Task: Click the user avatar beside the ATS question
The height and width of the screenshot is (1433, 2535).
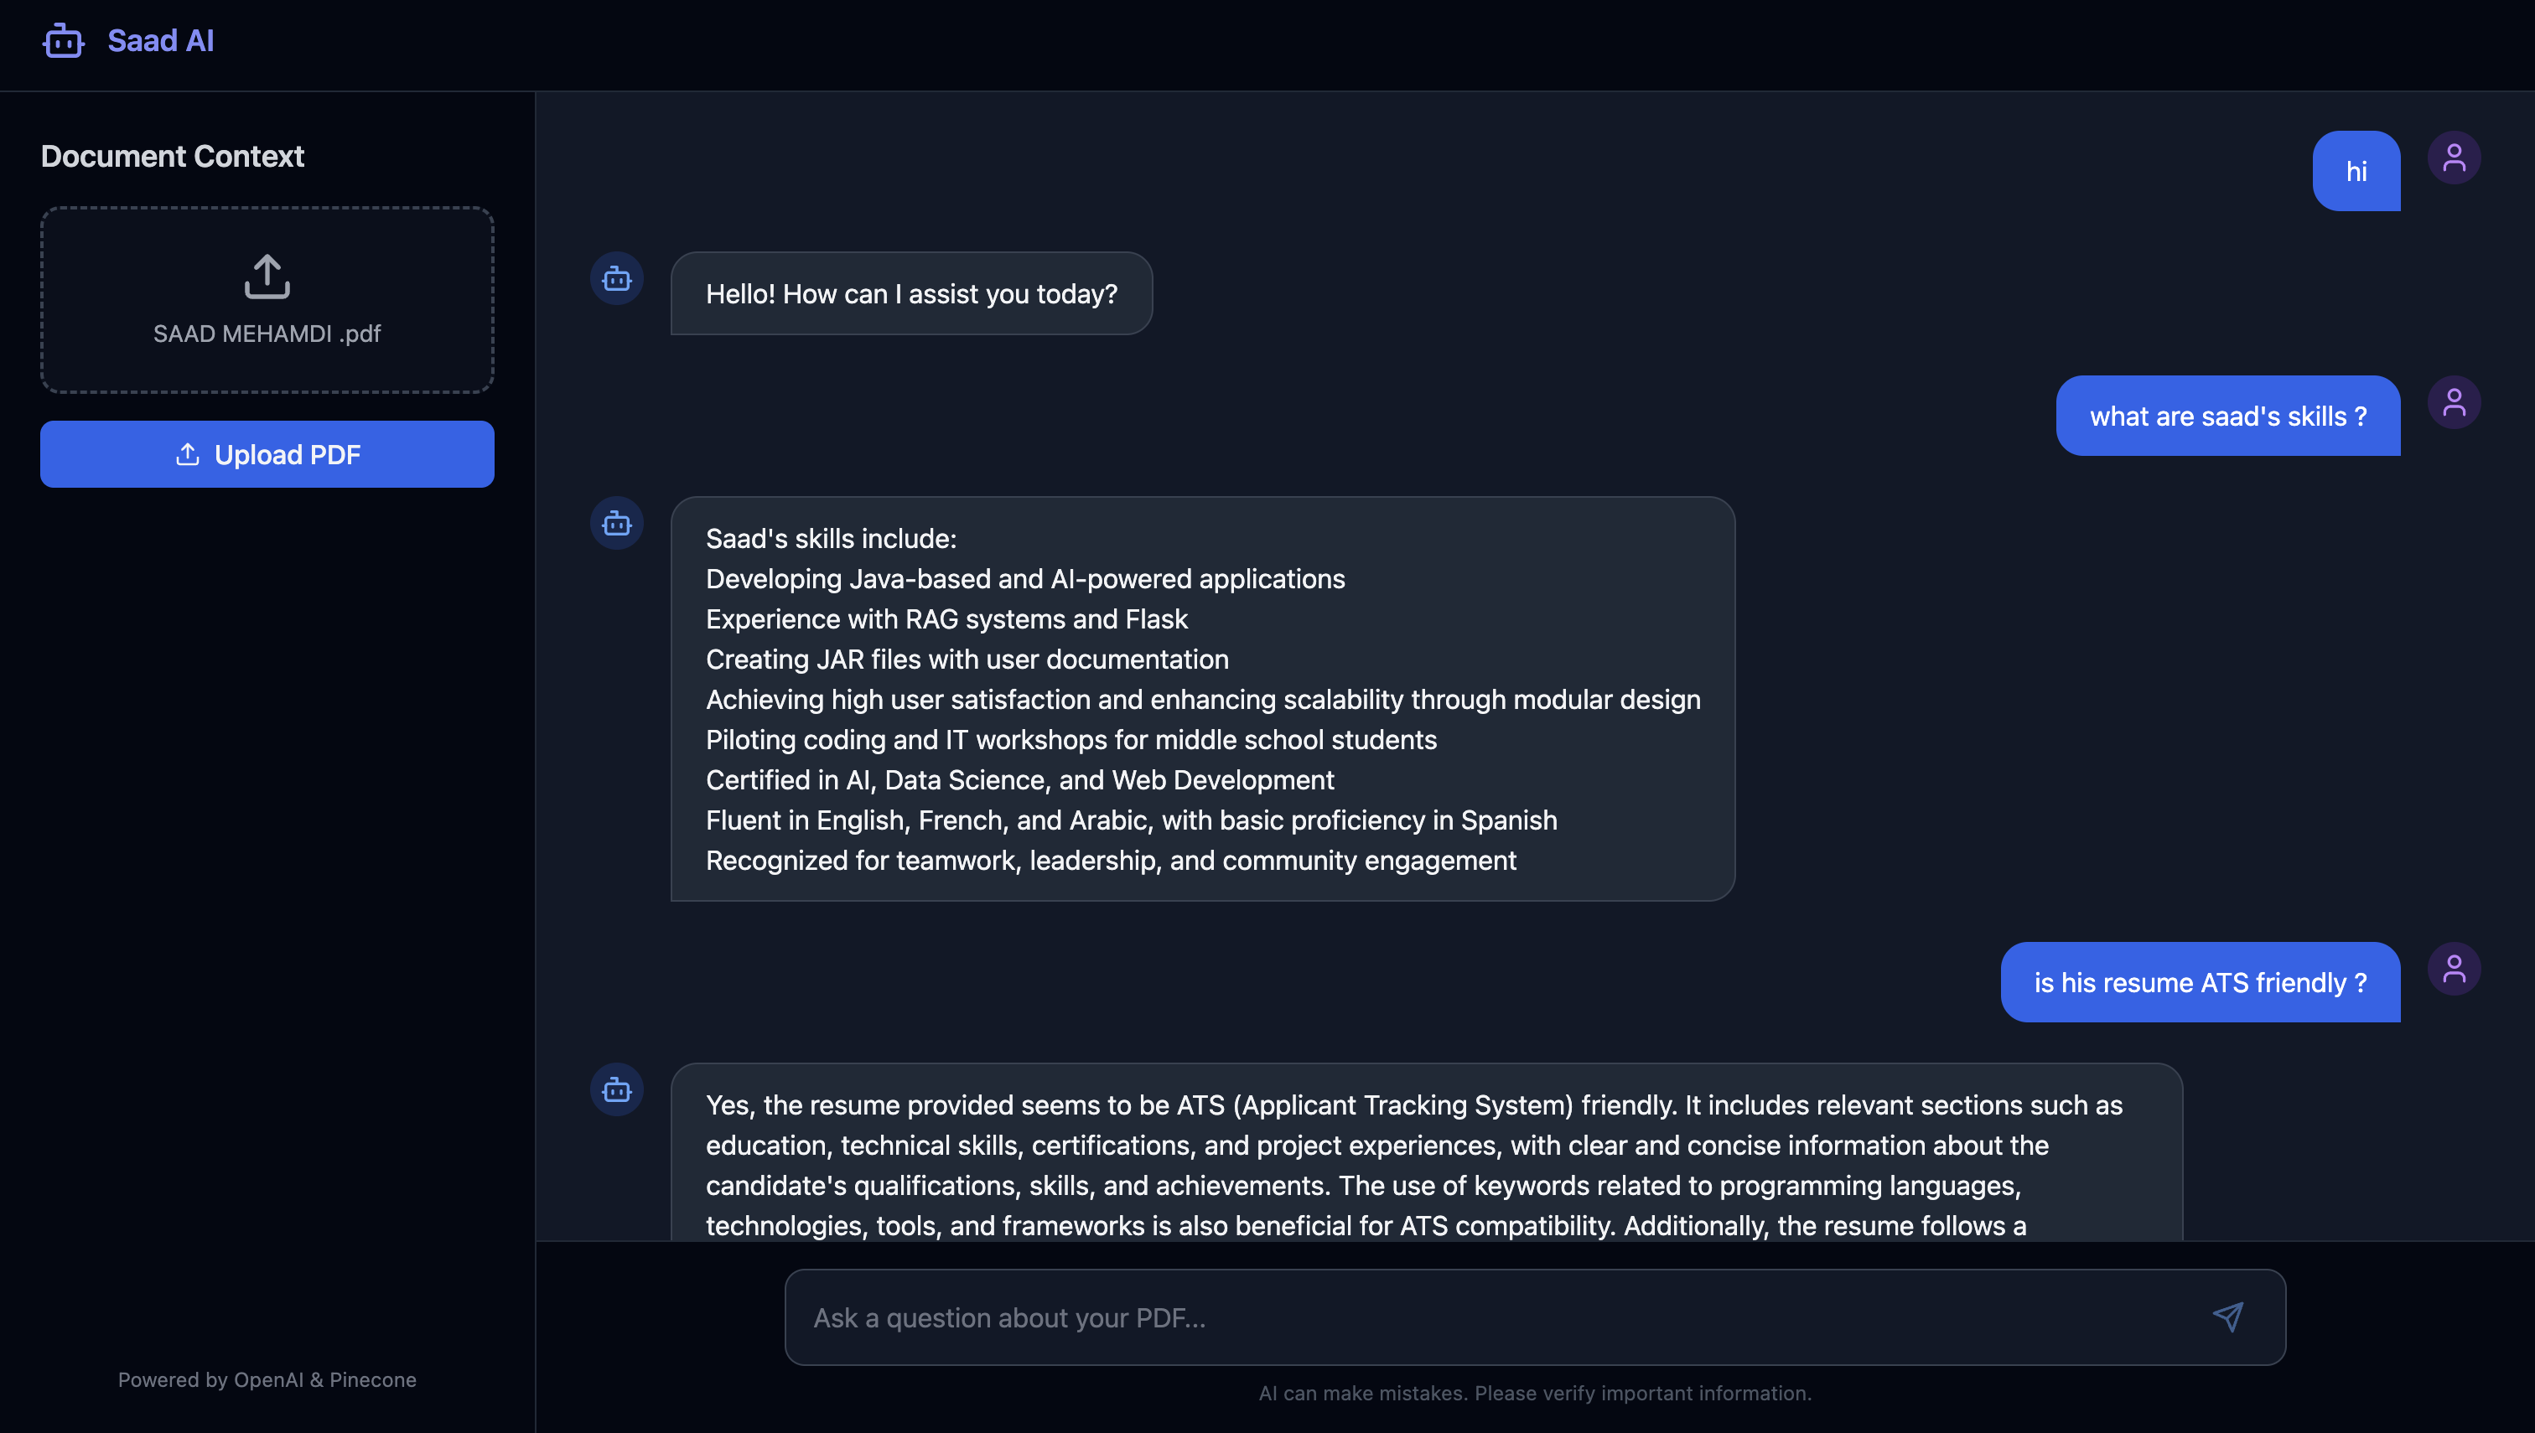Action: click(x=2455, y=967)
